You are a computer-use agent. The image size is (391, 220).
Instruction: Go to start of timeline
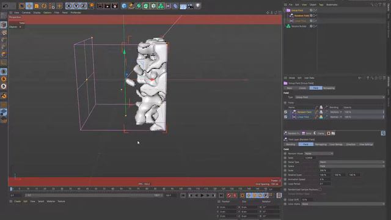(183, 196)
